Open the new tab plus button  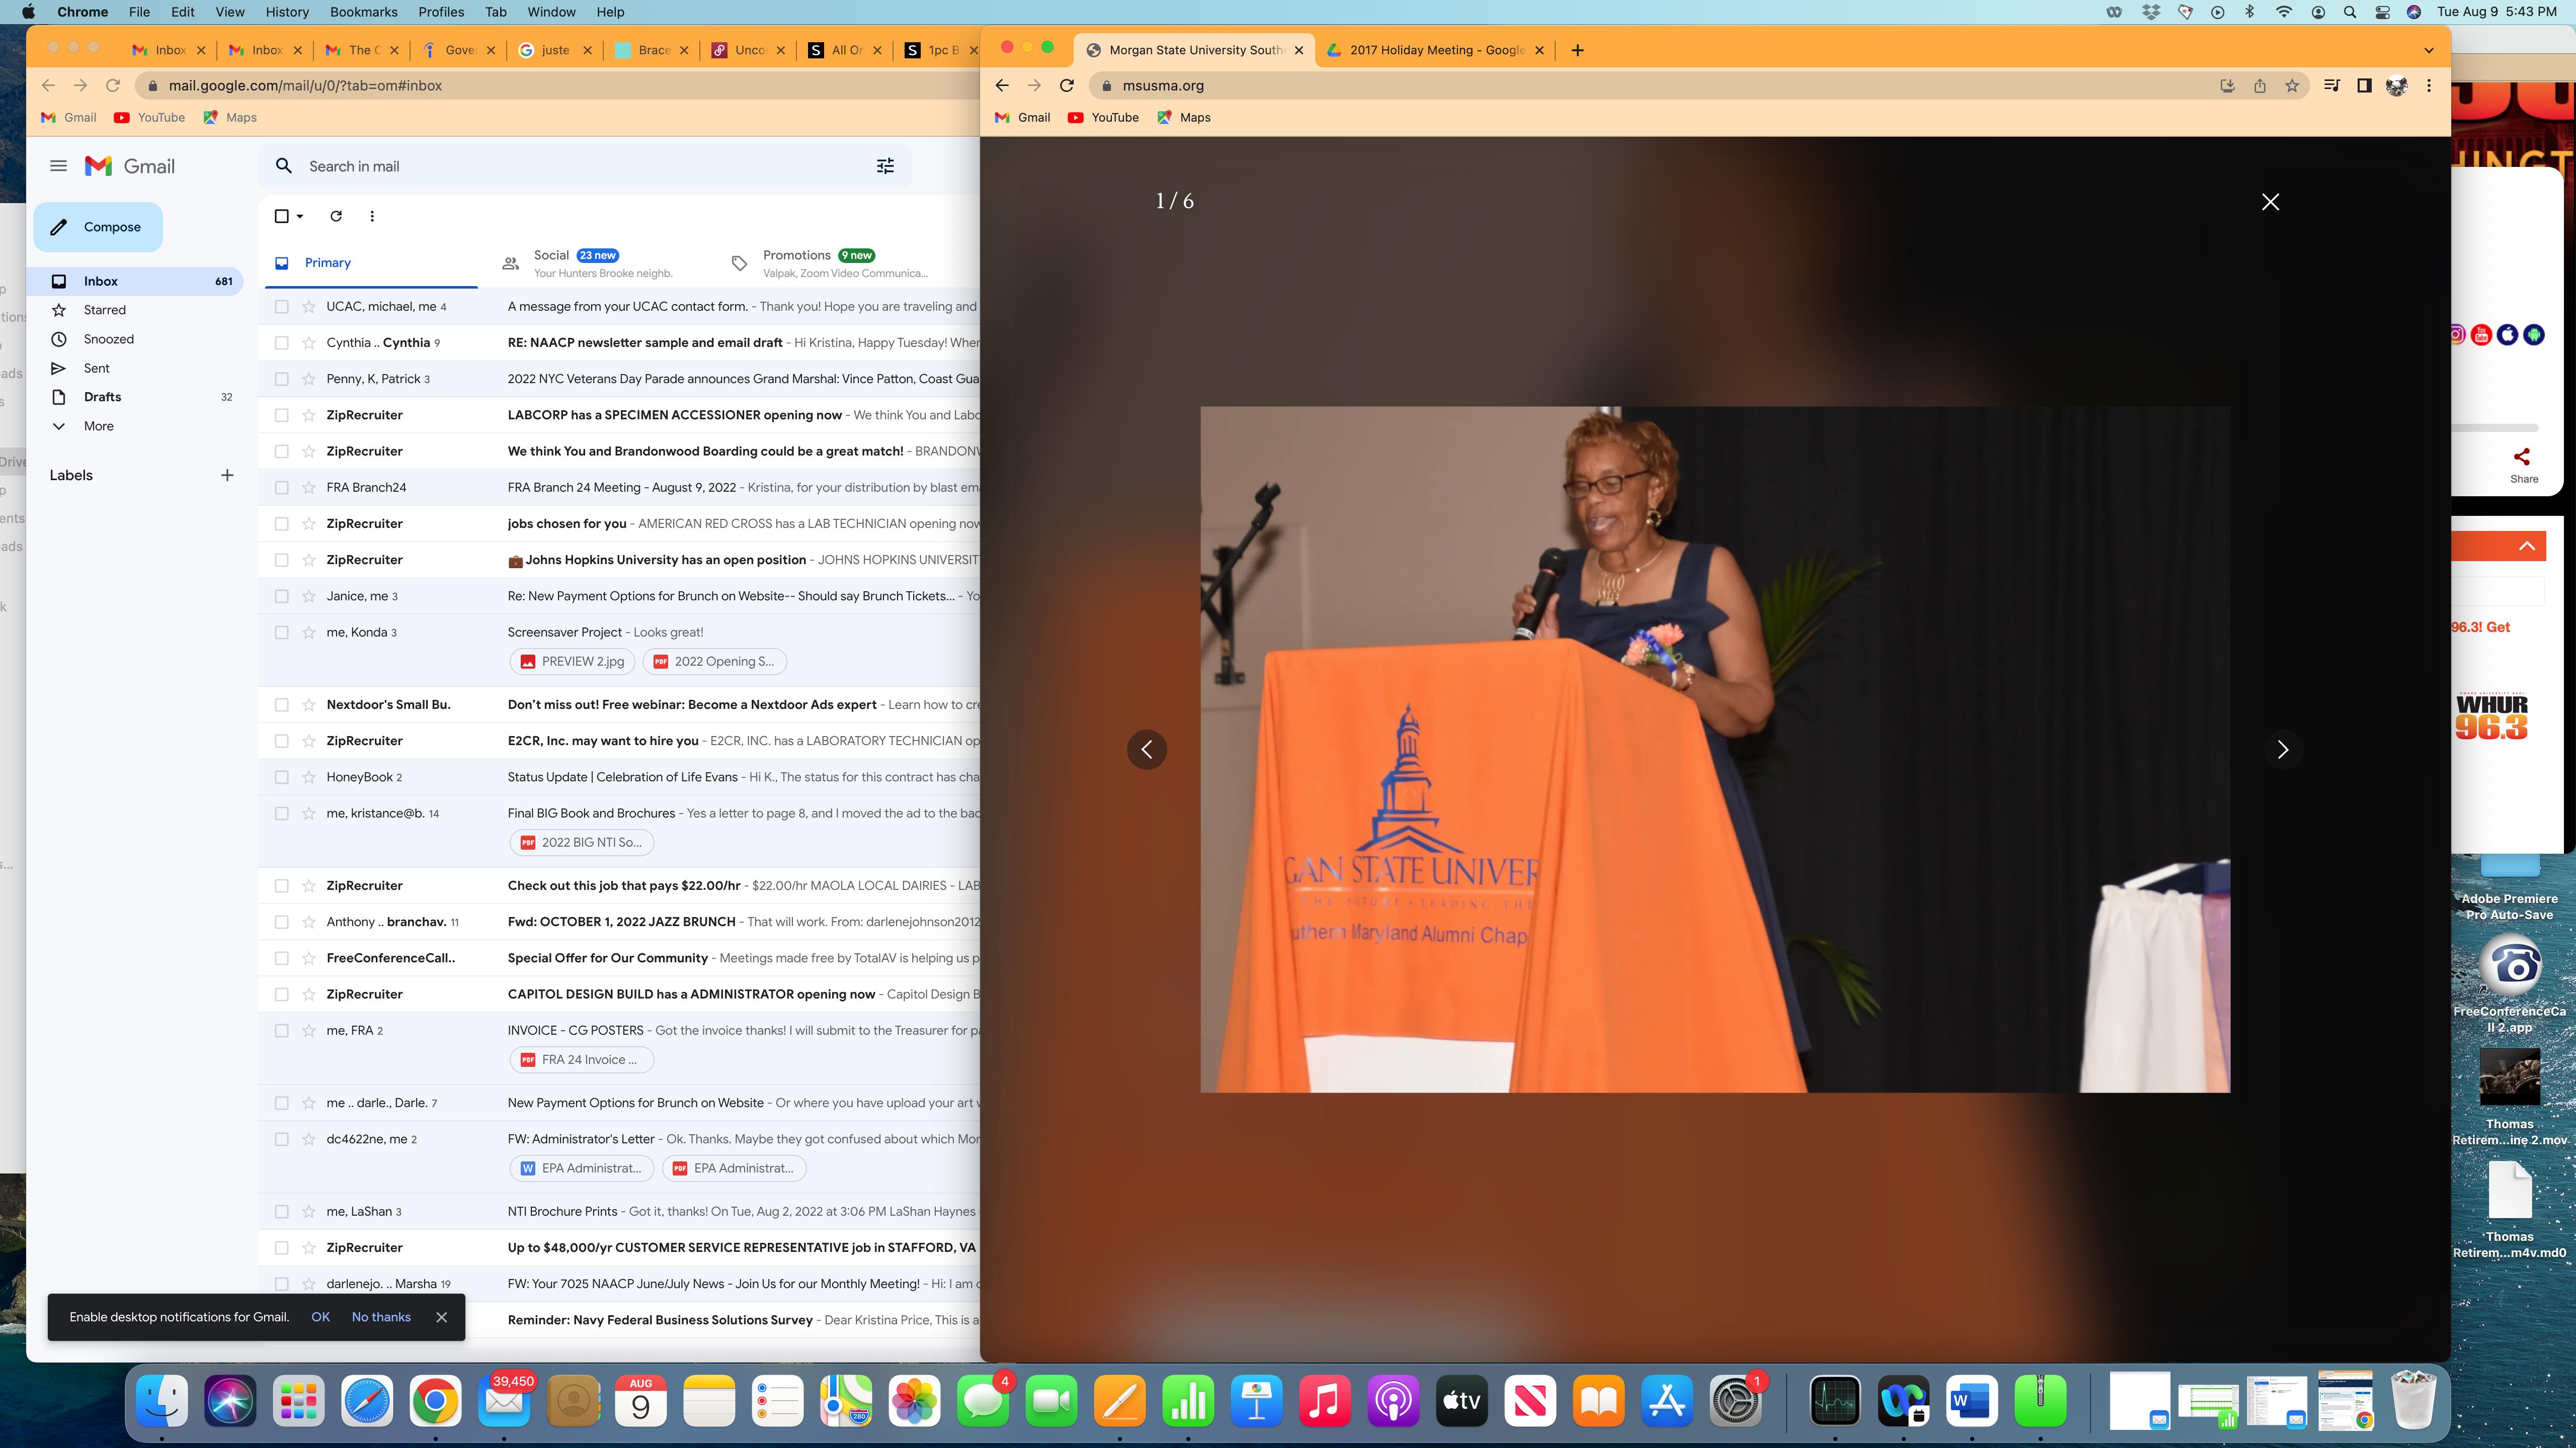click(1577, 50)
